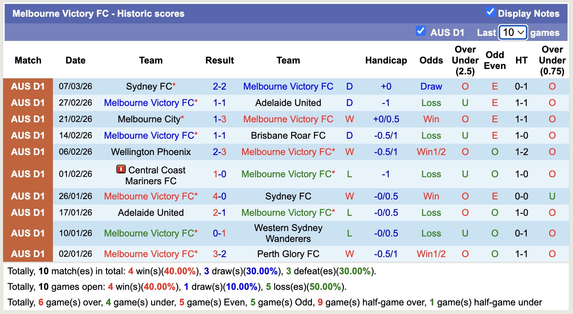Click the AUS D1 badge on the Perth Glory row
The width and height of the screenshot is (573, 314).
(28, 254)
